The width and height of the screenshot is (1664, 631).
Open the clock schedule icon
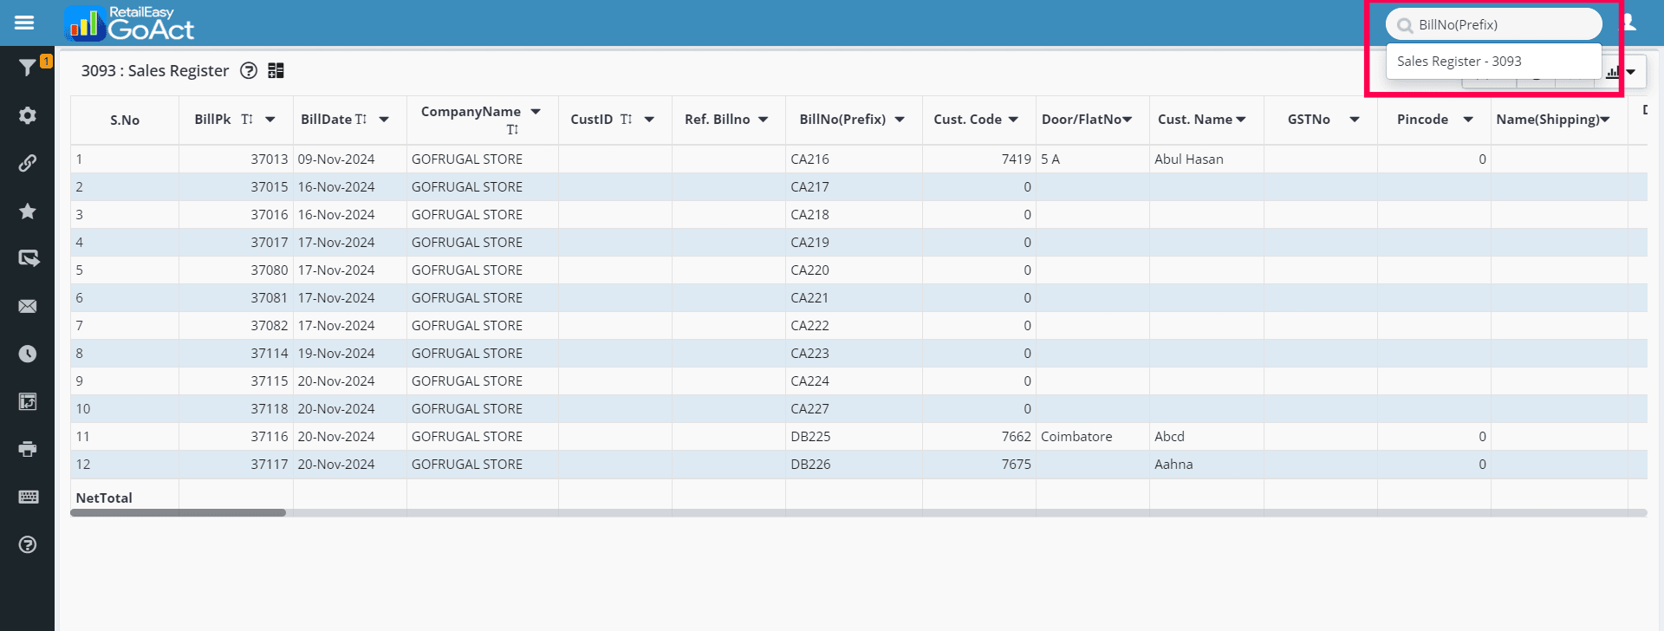tap(28, 354)
